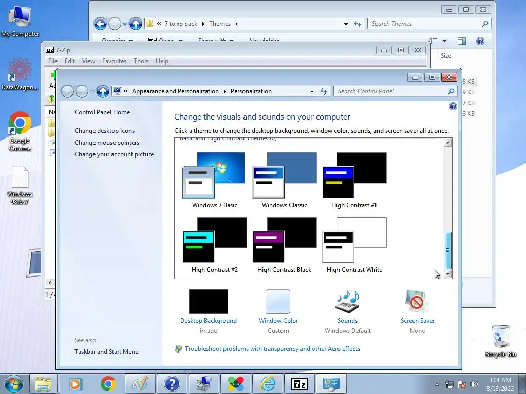This screenshot has height=394, width=526.
Task: Open Change mouse pointers link
Action: [x=107, y=143]
